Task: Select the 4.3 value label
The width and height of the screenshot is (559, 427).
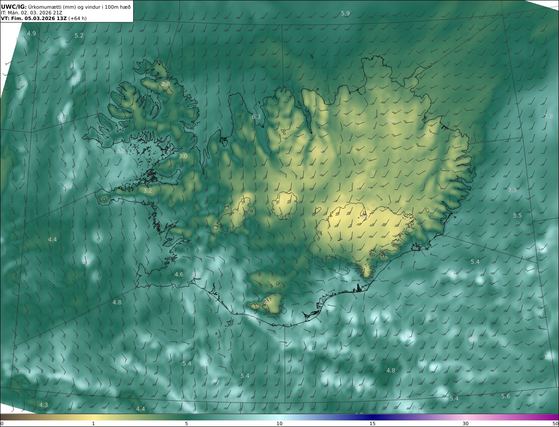Action: [x=44, y=405]
